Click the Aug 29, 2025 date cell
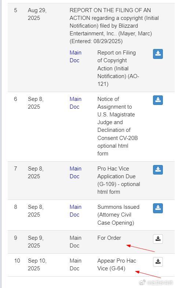The width and height of the screenshot is (175, 288). pyautogui.click(x=37, y=14)
